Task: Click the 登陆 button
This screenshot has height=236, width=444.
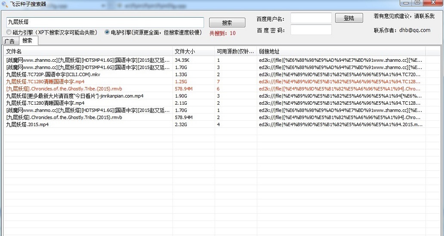Action: [x=349, y=18]
